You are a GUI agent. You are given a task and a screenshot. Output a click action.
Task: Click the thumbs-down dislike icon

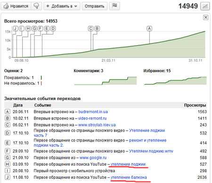[36, 6]
